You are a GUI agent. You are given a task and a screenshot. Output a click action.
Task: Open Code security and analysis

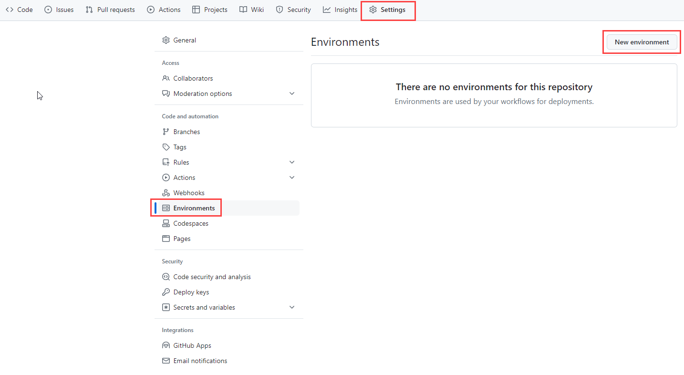click(x=227, y=277)
